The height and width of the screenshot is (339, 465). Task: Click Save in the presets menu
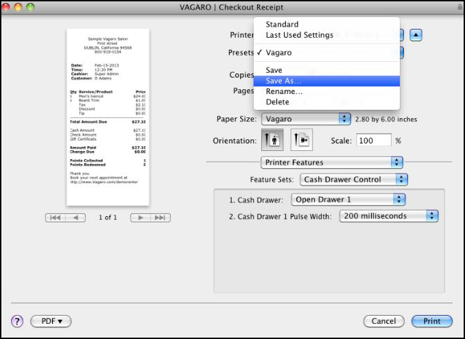click(327, 70)
